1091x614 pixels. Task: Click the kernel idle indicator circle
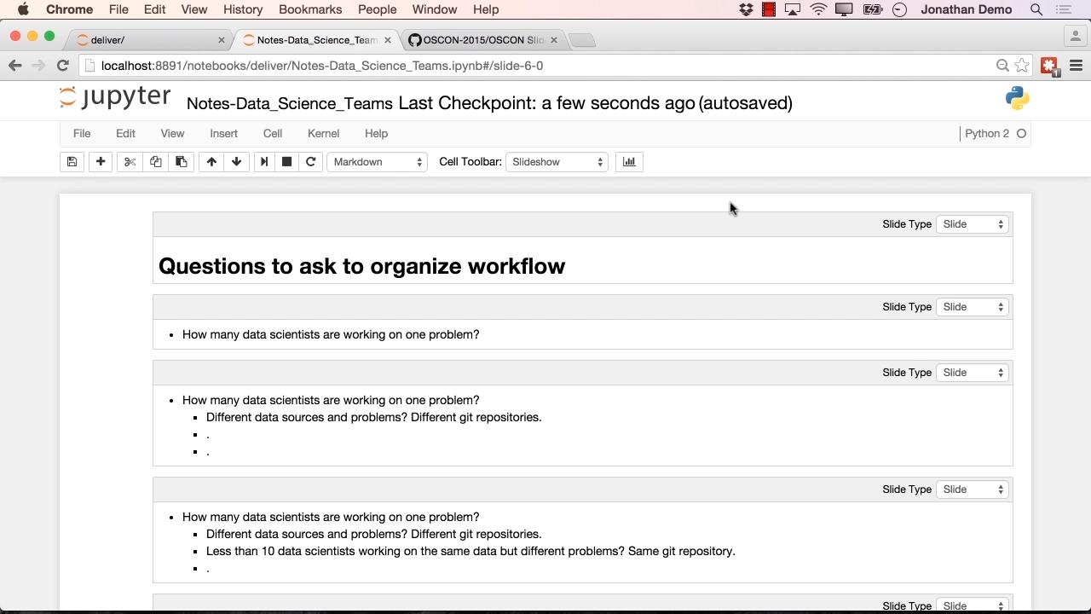click(1021, 134)
